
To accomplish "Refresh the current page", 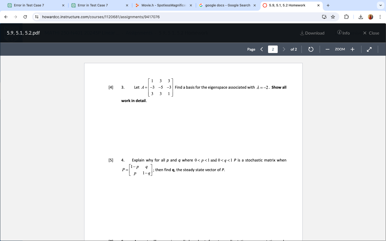I will [25, 17].
